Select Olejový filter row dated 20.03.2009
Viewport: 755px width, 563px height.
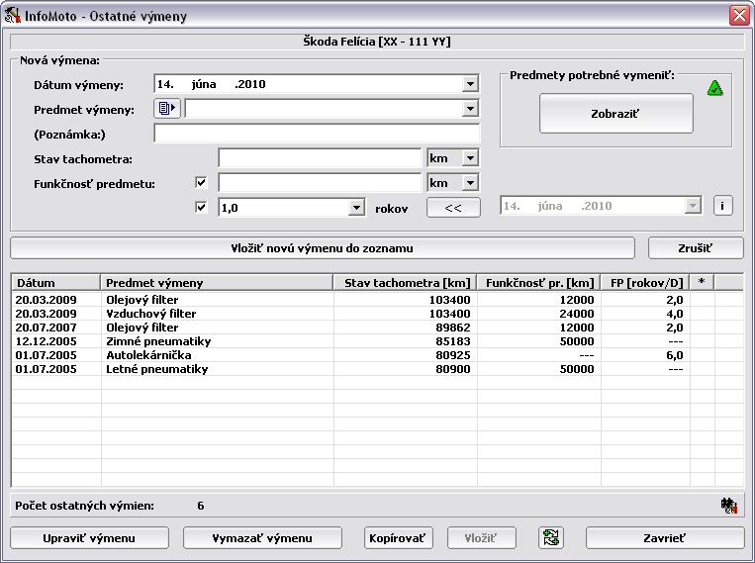(378, 300)
